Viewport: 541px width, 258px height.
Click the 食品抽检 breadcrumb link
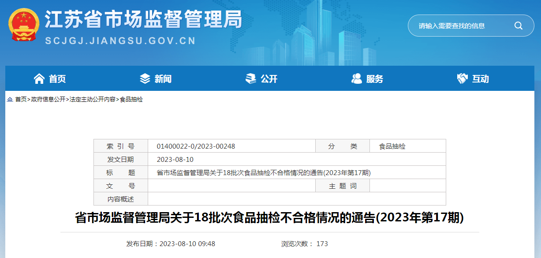131,100
